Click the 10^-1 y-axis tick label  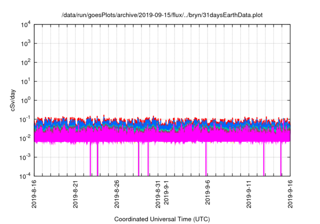(x=25, y=119)
